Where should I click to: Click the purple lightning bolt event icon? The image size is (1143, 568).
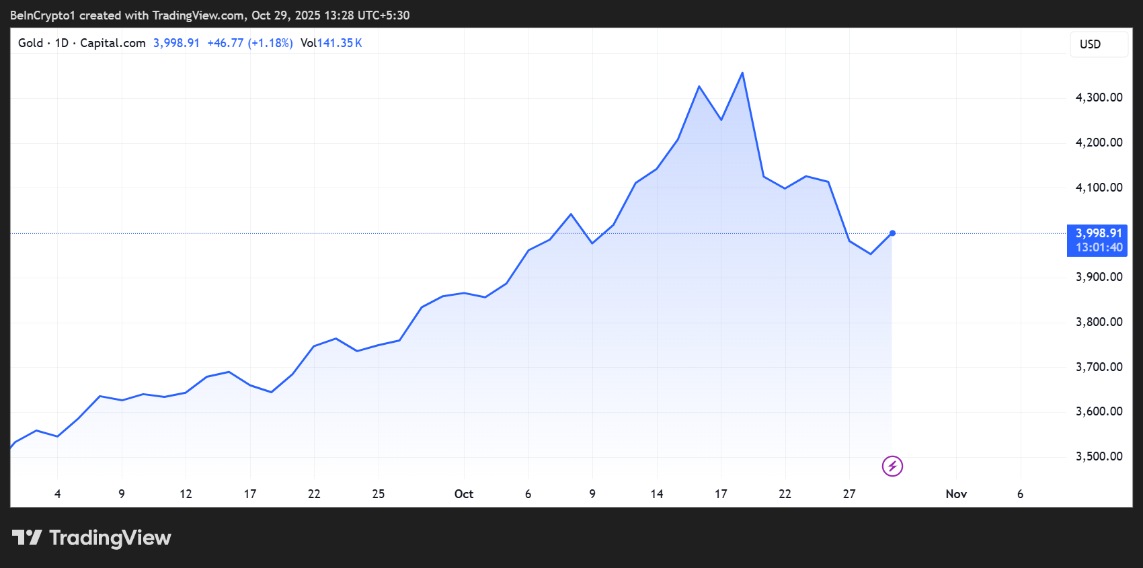pos(892,466)
